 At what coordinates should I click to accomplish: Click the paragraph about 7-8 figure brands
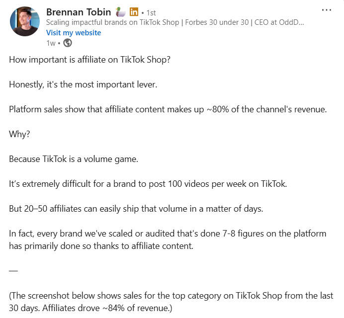click(168, 239)
